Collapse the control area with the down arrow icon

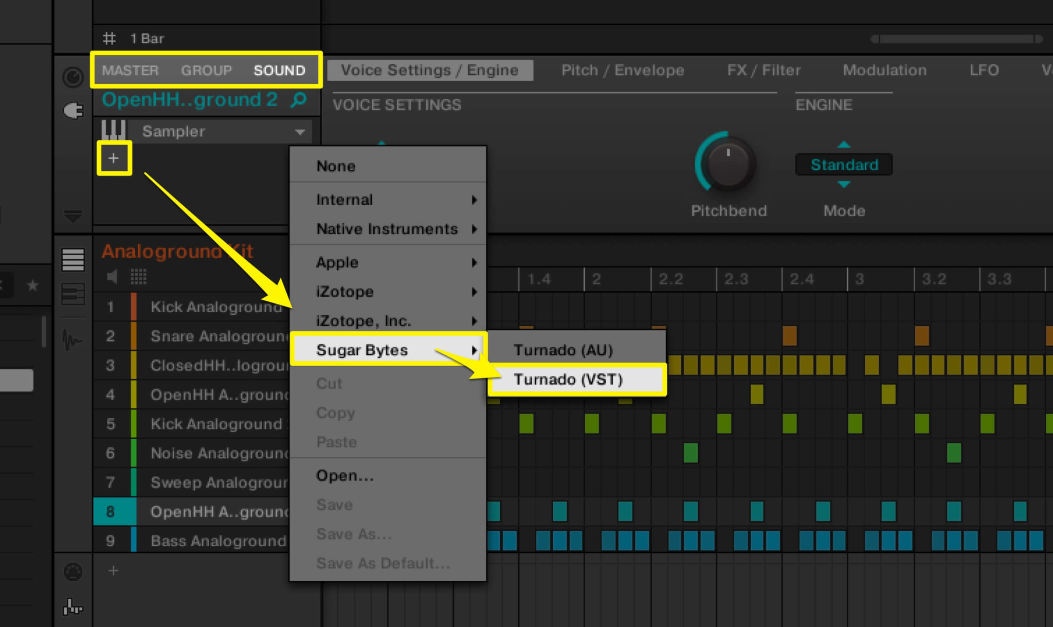point(72,216)
